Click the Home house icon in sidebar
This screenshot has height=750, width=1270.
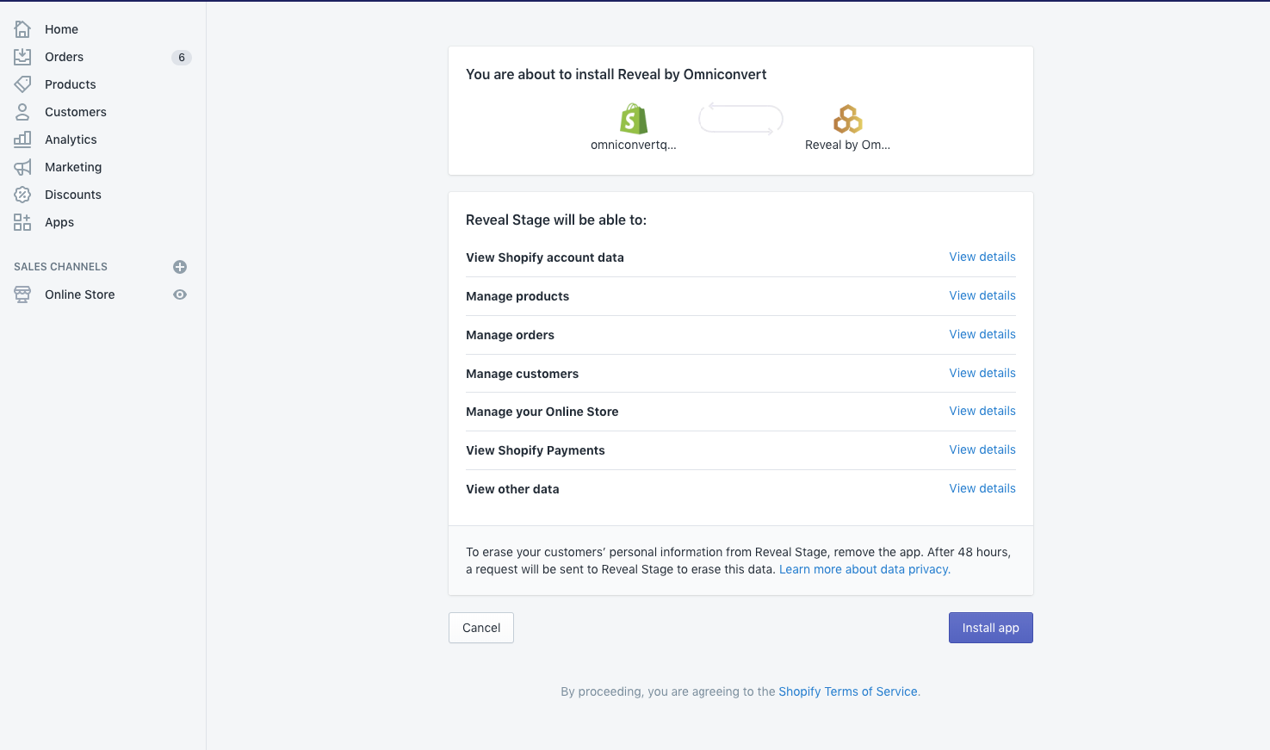(22, 29)
